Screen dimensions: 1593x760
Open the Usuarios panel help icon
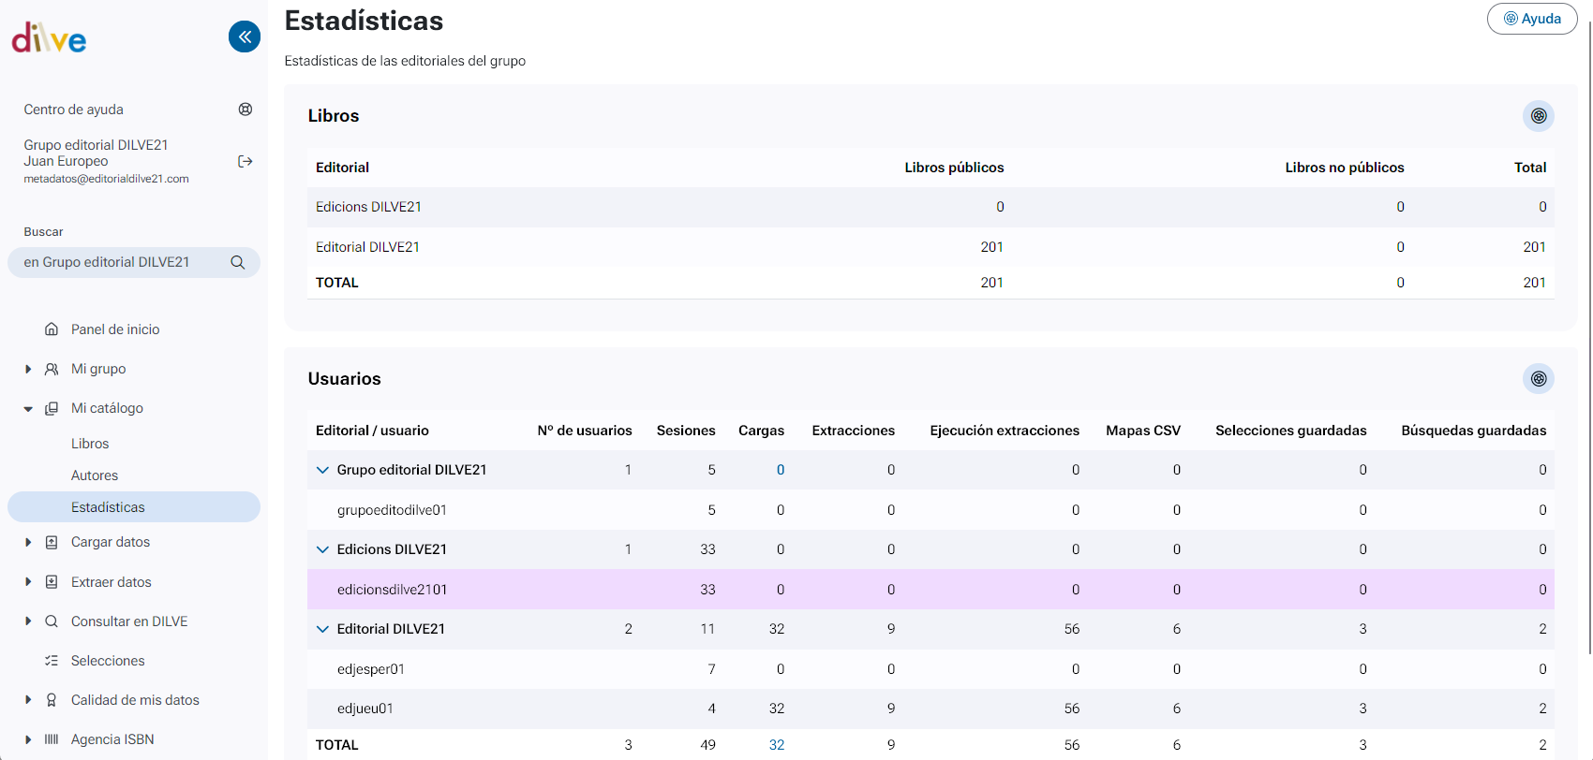pos(1538,379)
